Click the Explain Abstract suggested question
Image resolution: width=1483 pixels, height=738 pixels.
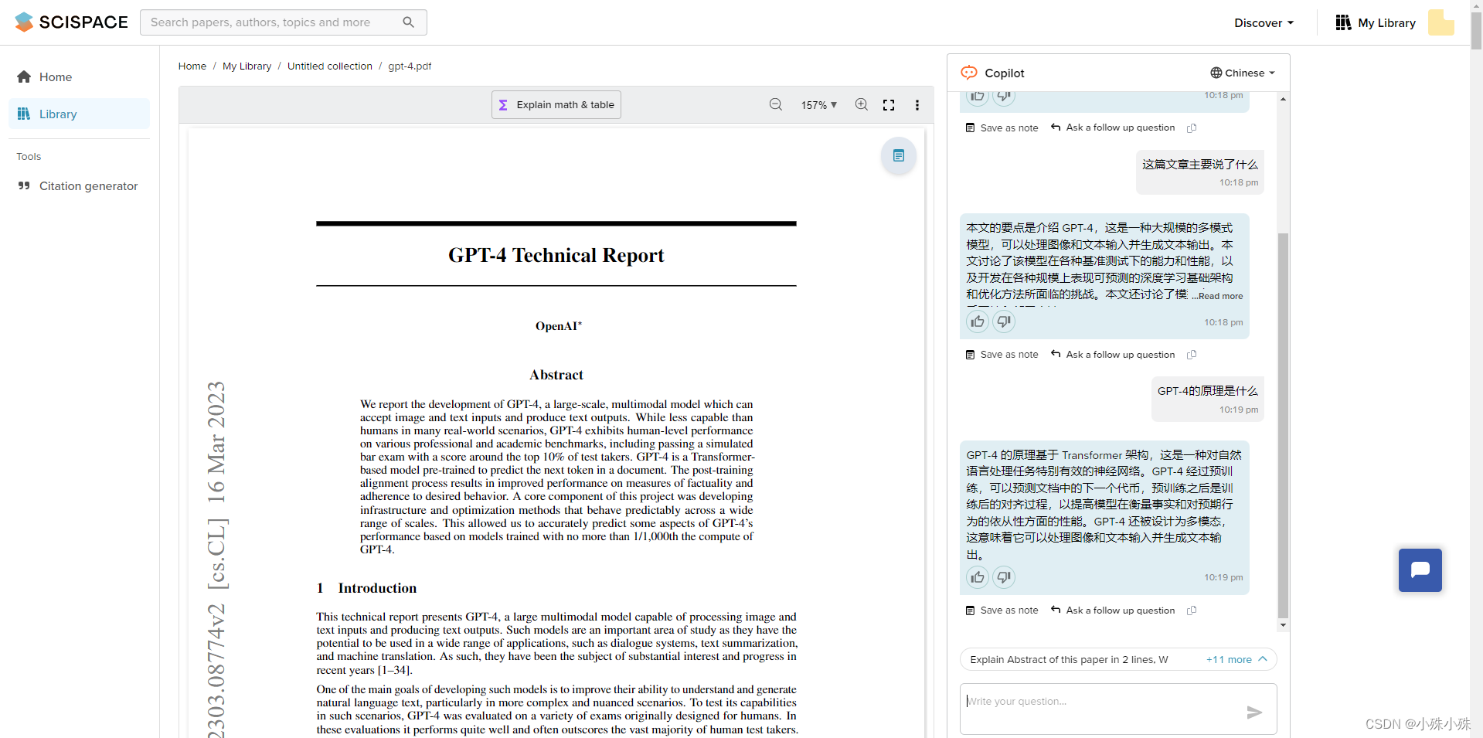pyautogui.click(x=1069, y=659)
